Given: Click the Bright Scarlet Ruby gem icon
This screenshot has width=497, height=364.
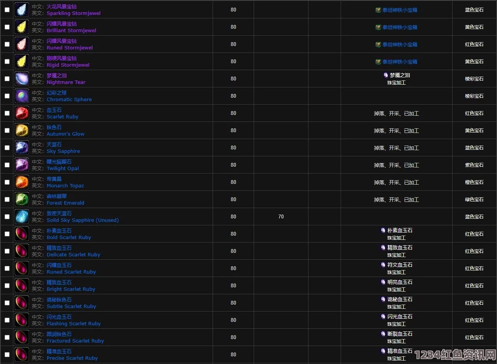Looking at the screenshot, I should pos(22,285).
